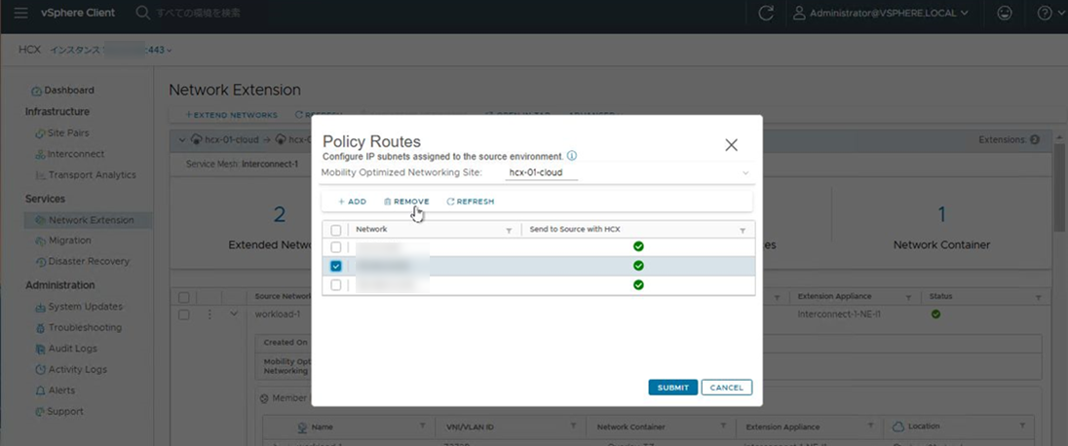Open Mobility Optimized Networking Site dropdown
Image resolution: width=1068 pixels, height=446 pixels.
coord(629,173)
